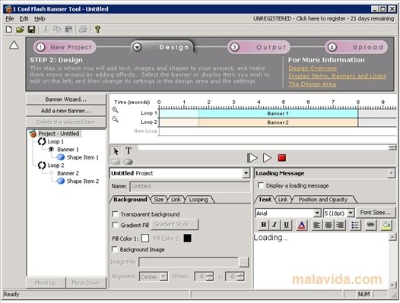
Task: Open the 5 (18pt) font size dropdown
Action: (x=351, y=213)
